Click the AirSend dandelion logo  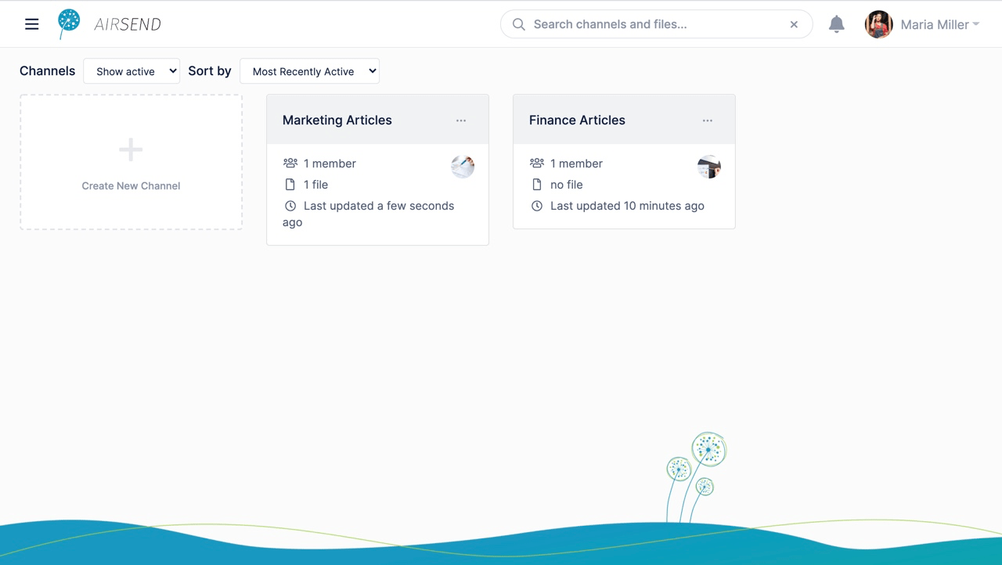(x=69, y=24)
